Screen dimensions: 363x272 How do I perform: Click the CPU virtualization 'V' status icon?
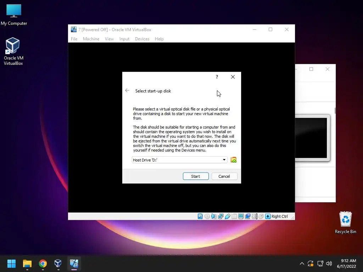pyautogui.click(x=255, y=216)
